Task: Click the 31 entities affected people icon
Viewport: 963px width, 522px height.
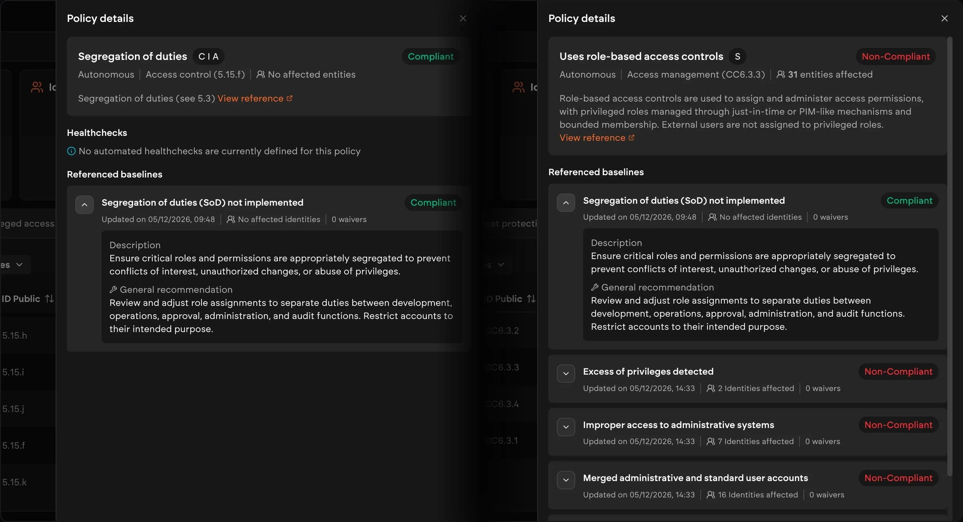Action: pos(781,74)
